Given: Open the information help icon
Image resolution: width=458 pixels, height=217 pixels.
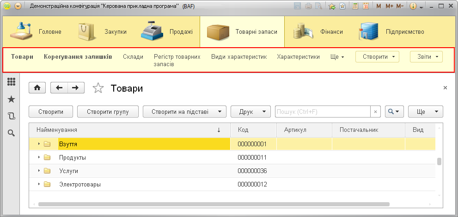Looking at the screenshot, I should coord(413,6).
